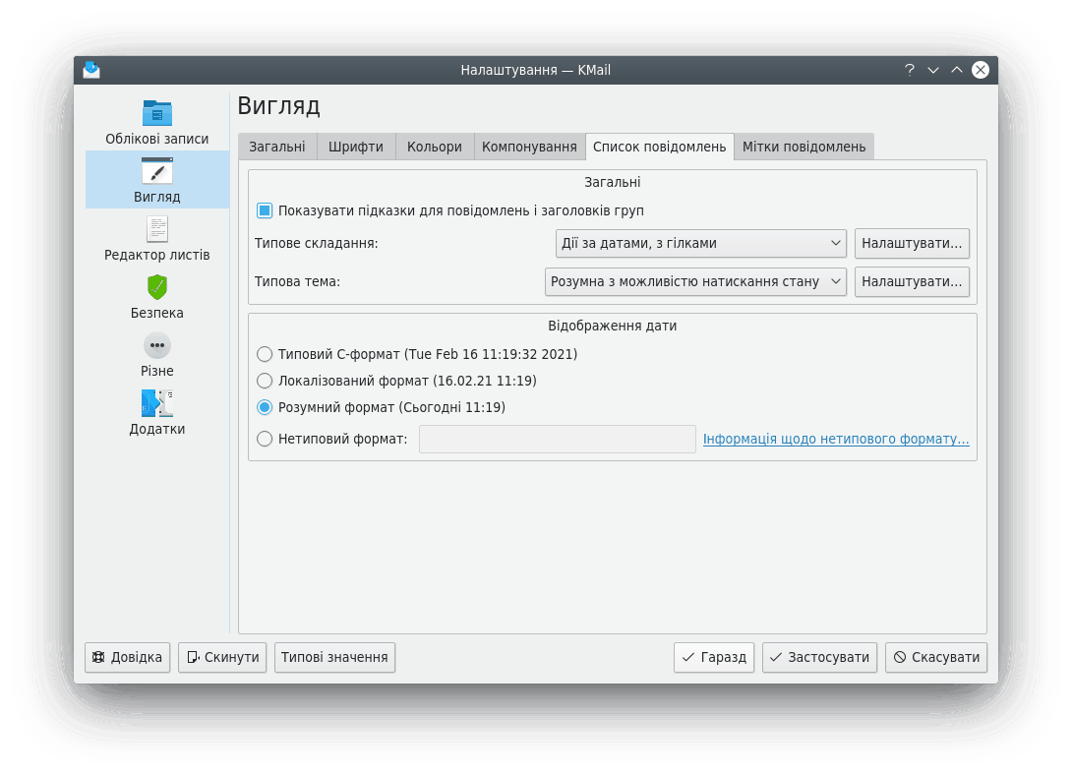Image resolution: width=1072 pixels, height=775 pixels.
Task: Open the Типова тема combo box
Action: (695, 281)
